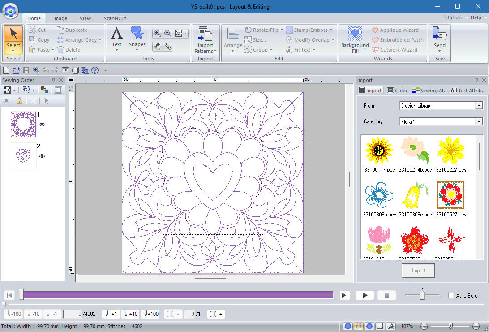Enable the Auto Scroll checkbox

click(x=451, y=296)
